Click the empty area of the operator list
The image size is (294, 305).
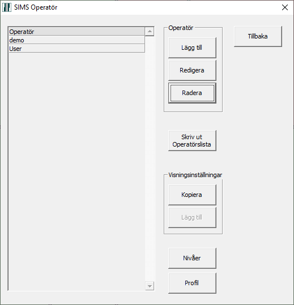pos(76,171)
